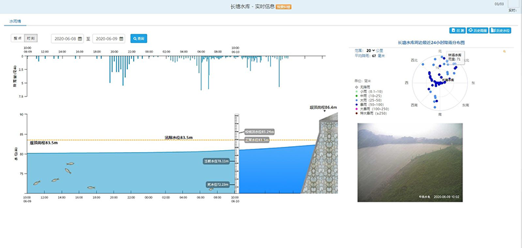Switch to the 水雨情 tab
This screenshot has width=522, height=248.
coord(15,21)
